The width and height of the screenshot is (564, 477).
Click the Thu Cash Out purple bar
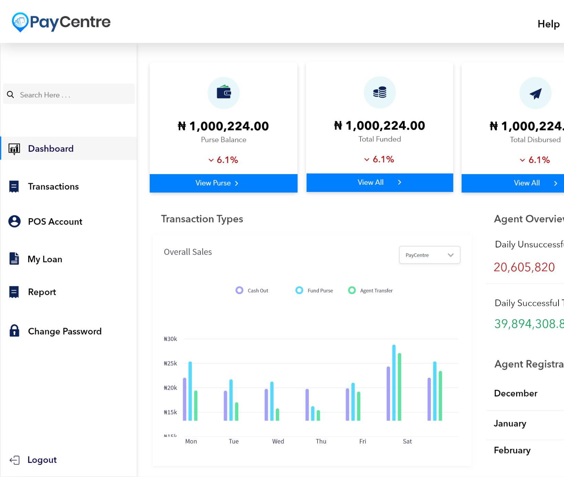(307, 405)
